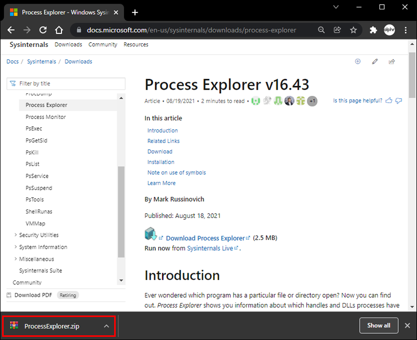Screen dimensions: 417x340
Task: Click the Share arrow icon on page
Action: pos(391,62)
